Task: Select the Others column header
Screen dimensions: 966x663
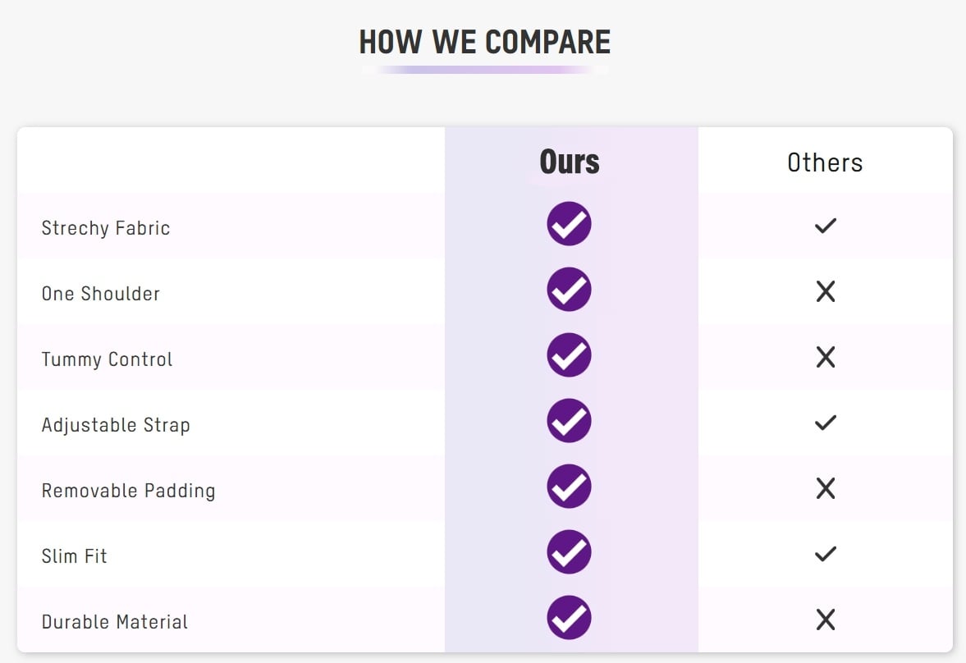Action: click(x=825, y=162)
